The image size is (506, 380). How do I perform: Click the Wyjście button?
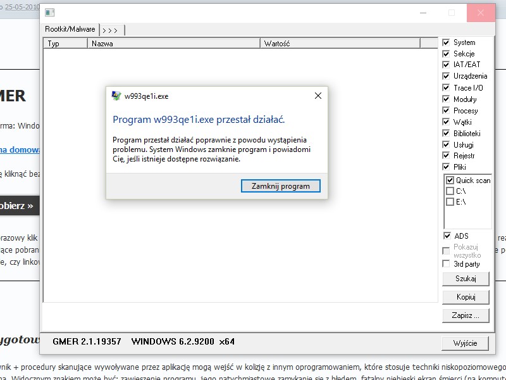tap(465, 343)
